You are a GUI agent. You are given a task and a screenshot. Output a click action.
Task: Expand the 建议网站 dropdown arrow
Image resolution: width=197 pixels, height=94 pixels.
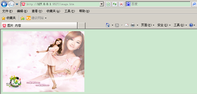[x=46, y=18]
